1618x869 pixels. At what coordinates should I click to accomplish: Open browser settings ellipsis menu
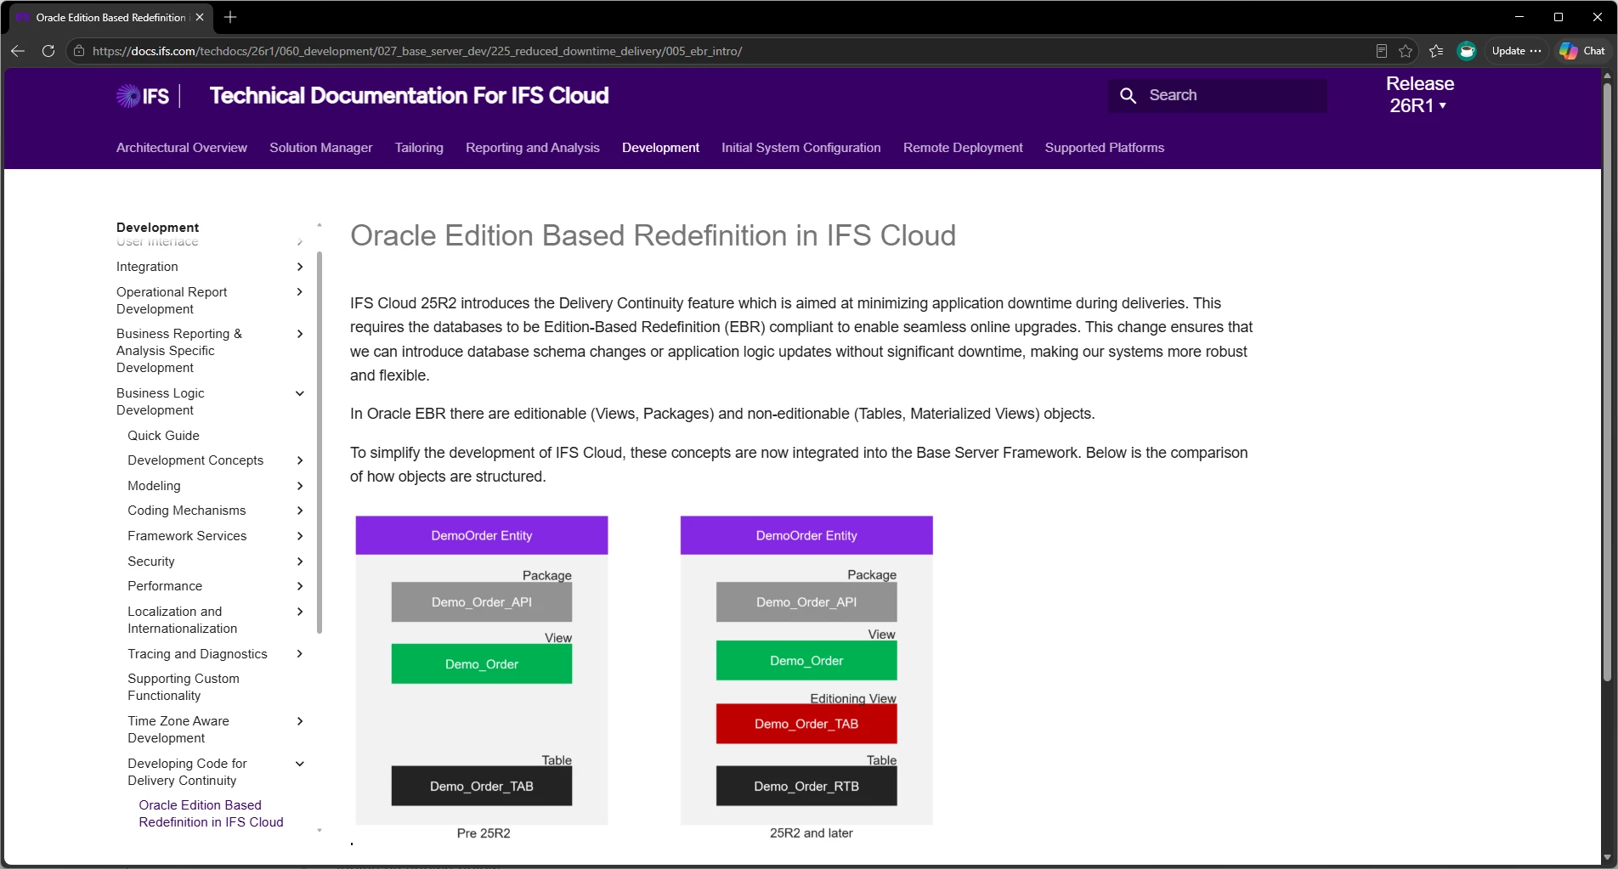(1536, 51)
